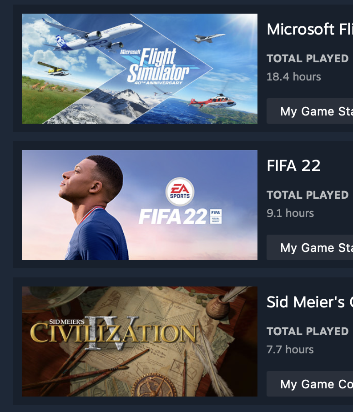The width and height of the screenshot is (353, 412).
Task: Click the white airliner on Flight Simulator art
Action: [92, 35]
